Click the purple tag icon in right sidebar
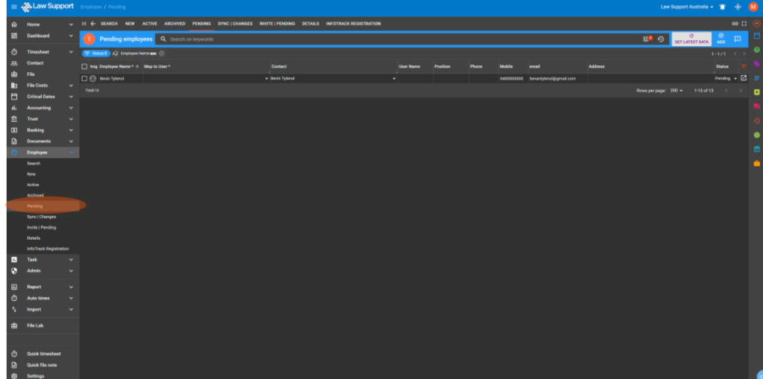 (756, 64)
